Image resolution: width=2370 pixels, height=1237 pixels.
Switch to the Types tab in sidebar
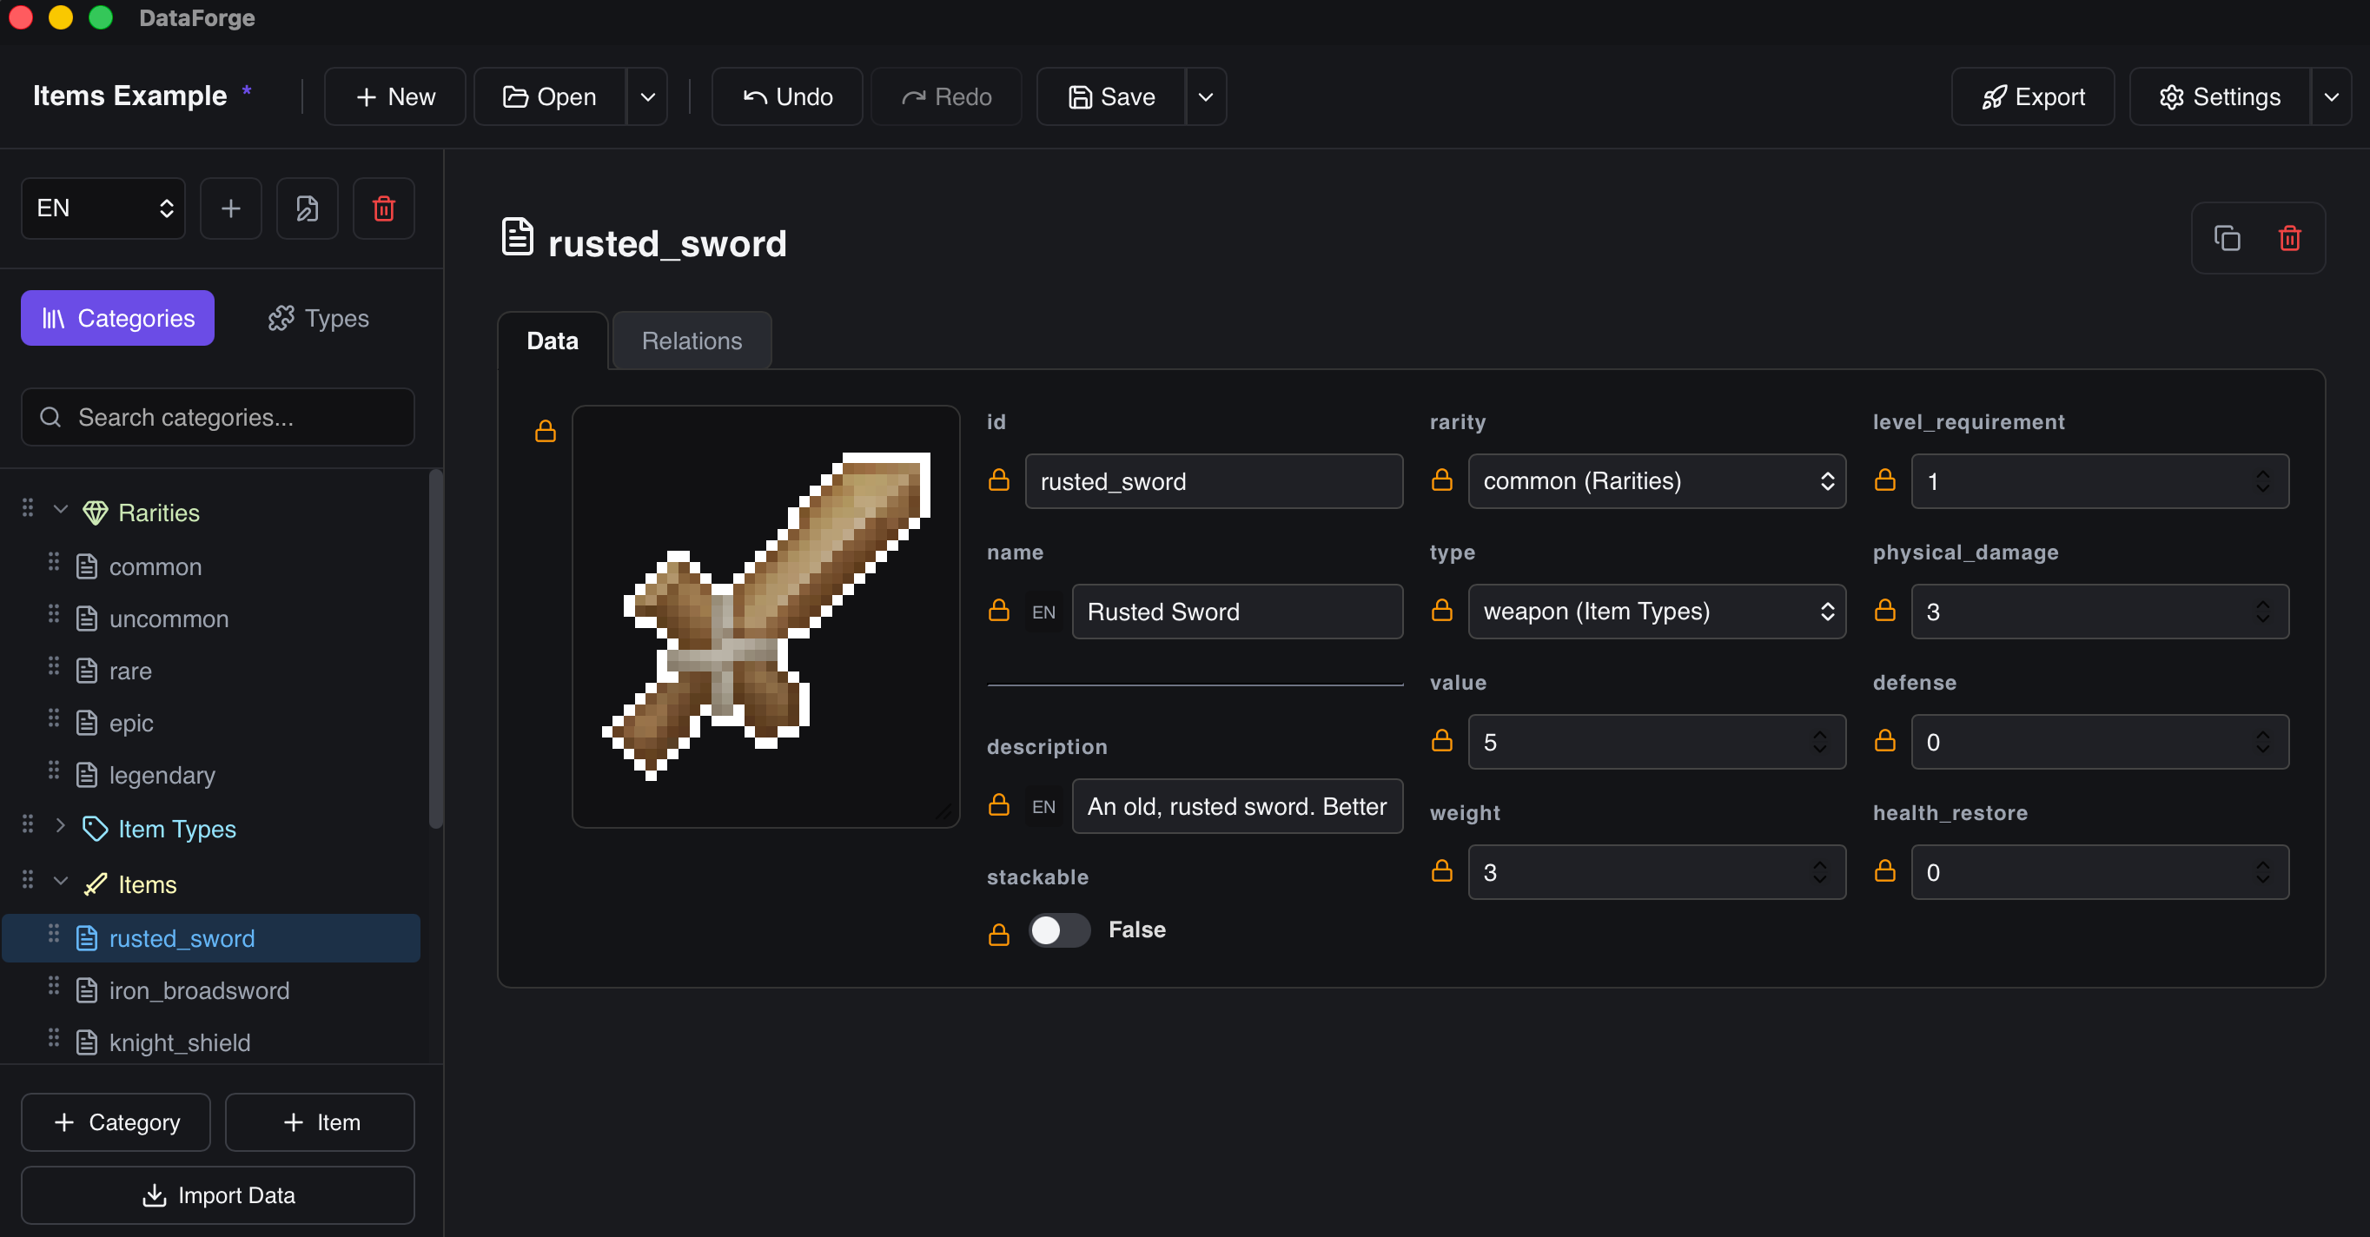318,318
